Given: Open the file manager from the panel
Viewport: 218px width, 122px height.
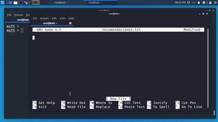Looking at the screenshot, I should [15, 2].
